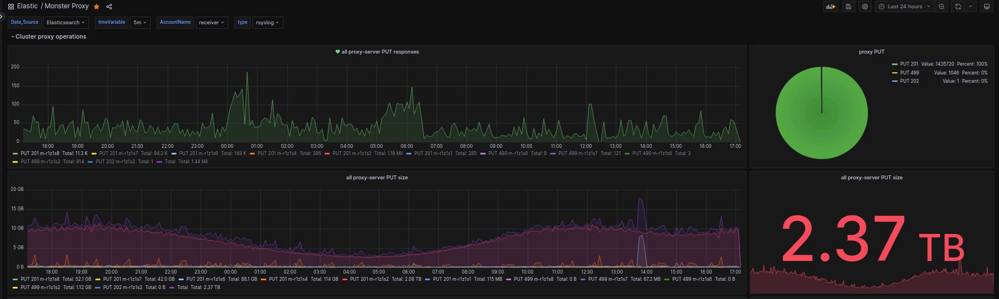Zoom out the time range
999x299 pixels.
tap(942, 7)
